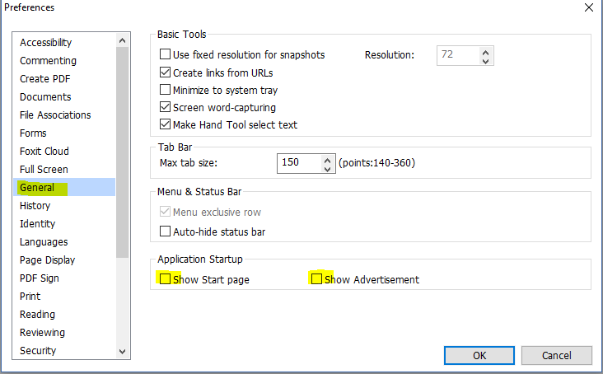This screenshot has height=374, width=603.
Task: Click the Cancel button
Action: click(557, 355)
